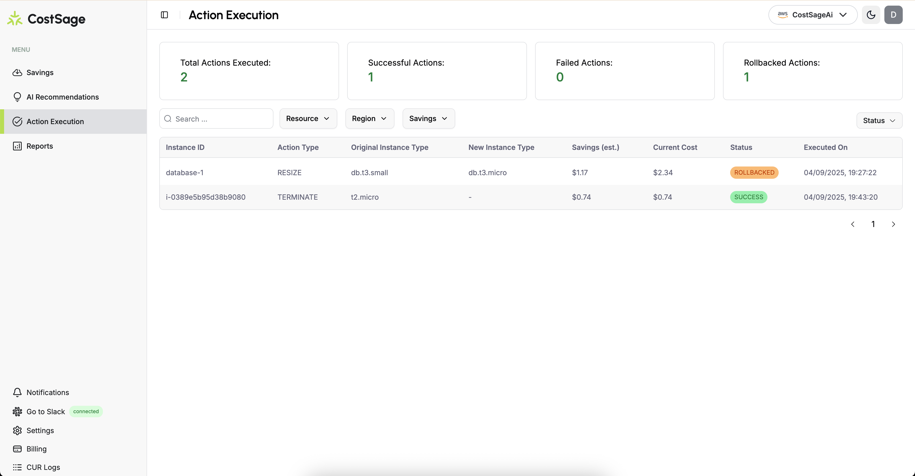Expand the Resource filter dropdown
This screenshot has width=915, height=476.
[x=308, y=119]
